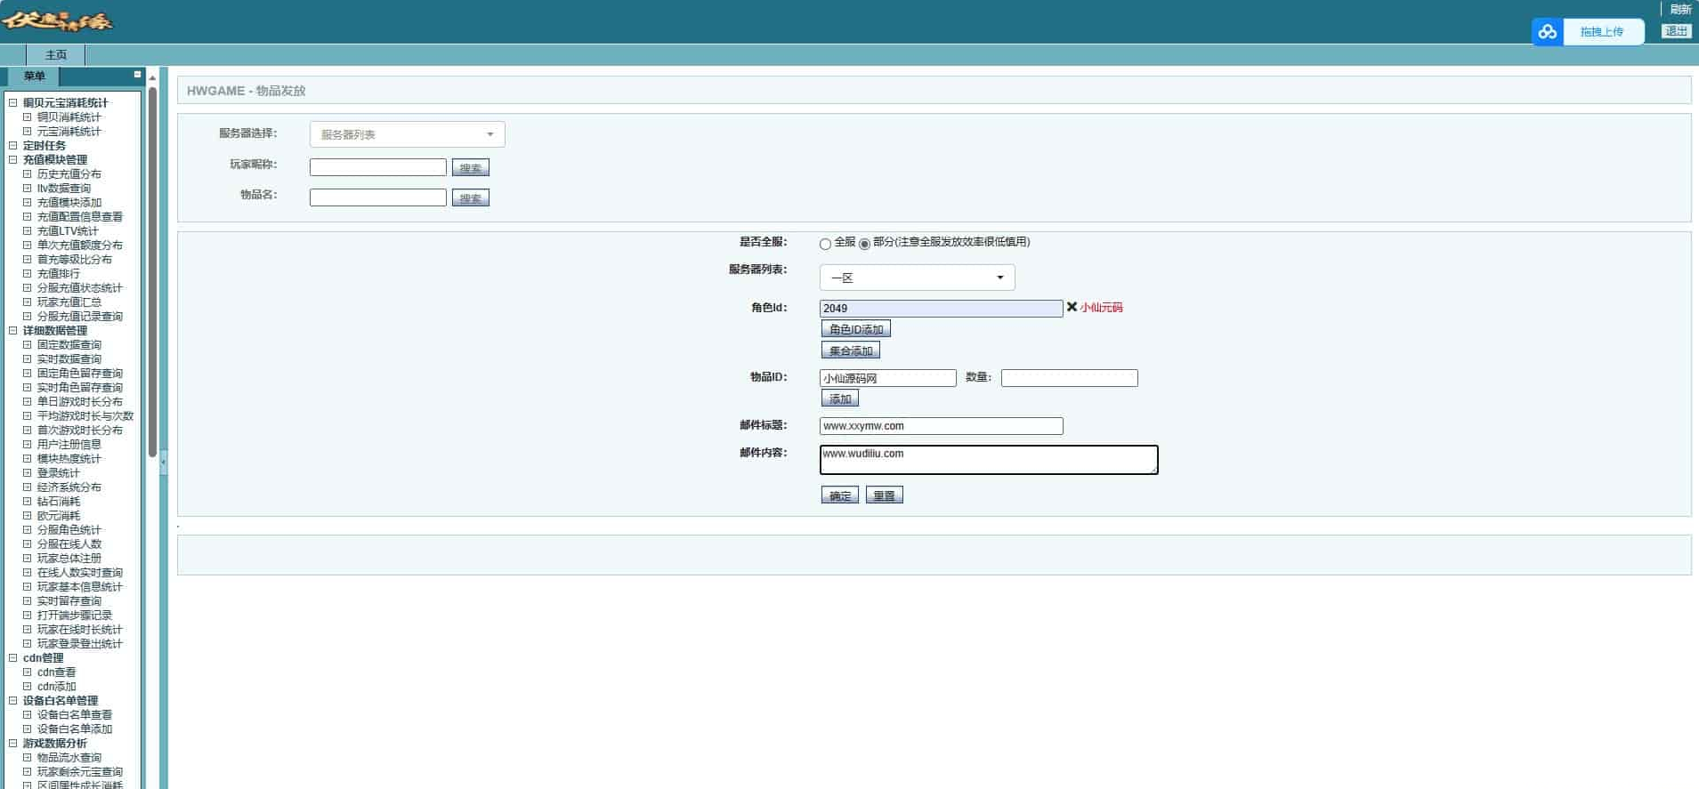
Task: Select the 部分 radio button
Action: (x=864, y=244)
